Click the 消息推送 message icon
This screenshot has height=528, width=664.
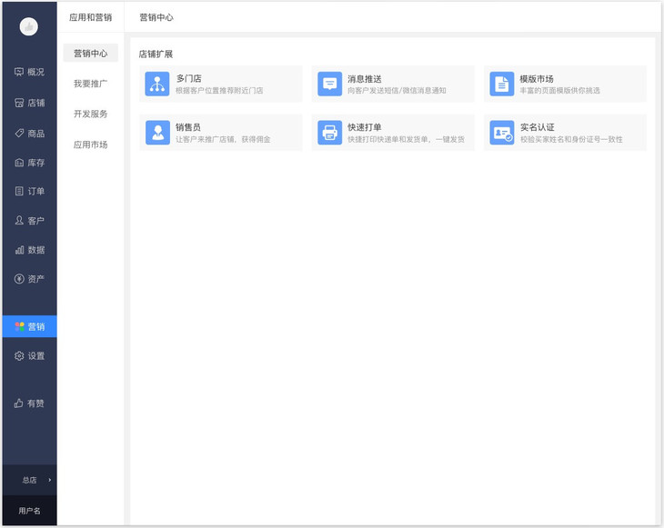click(x=329, y=84)
